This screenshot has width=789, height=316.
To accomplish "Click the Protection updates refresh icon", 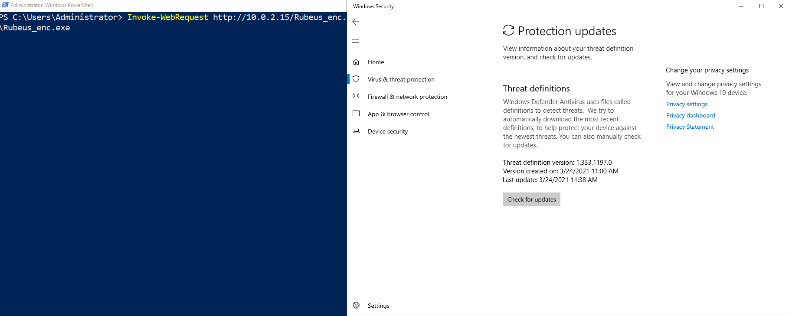I will coord(508,30).
